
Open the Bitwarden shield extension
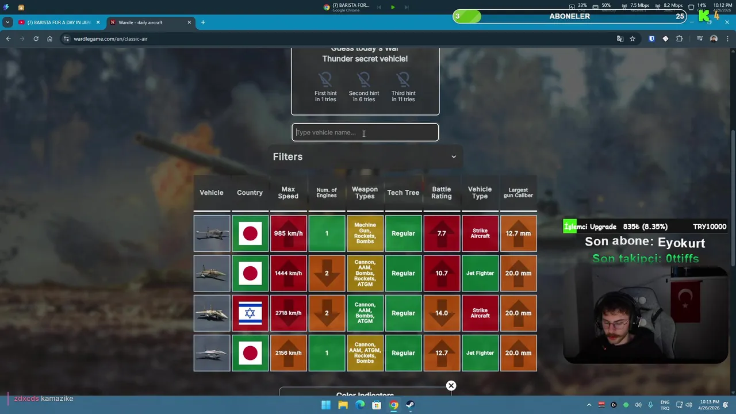[x=651, y=39]
